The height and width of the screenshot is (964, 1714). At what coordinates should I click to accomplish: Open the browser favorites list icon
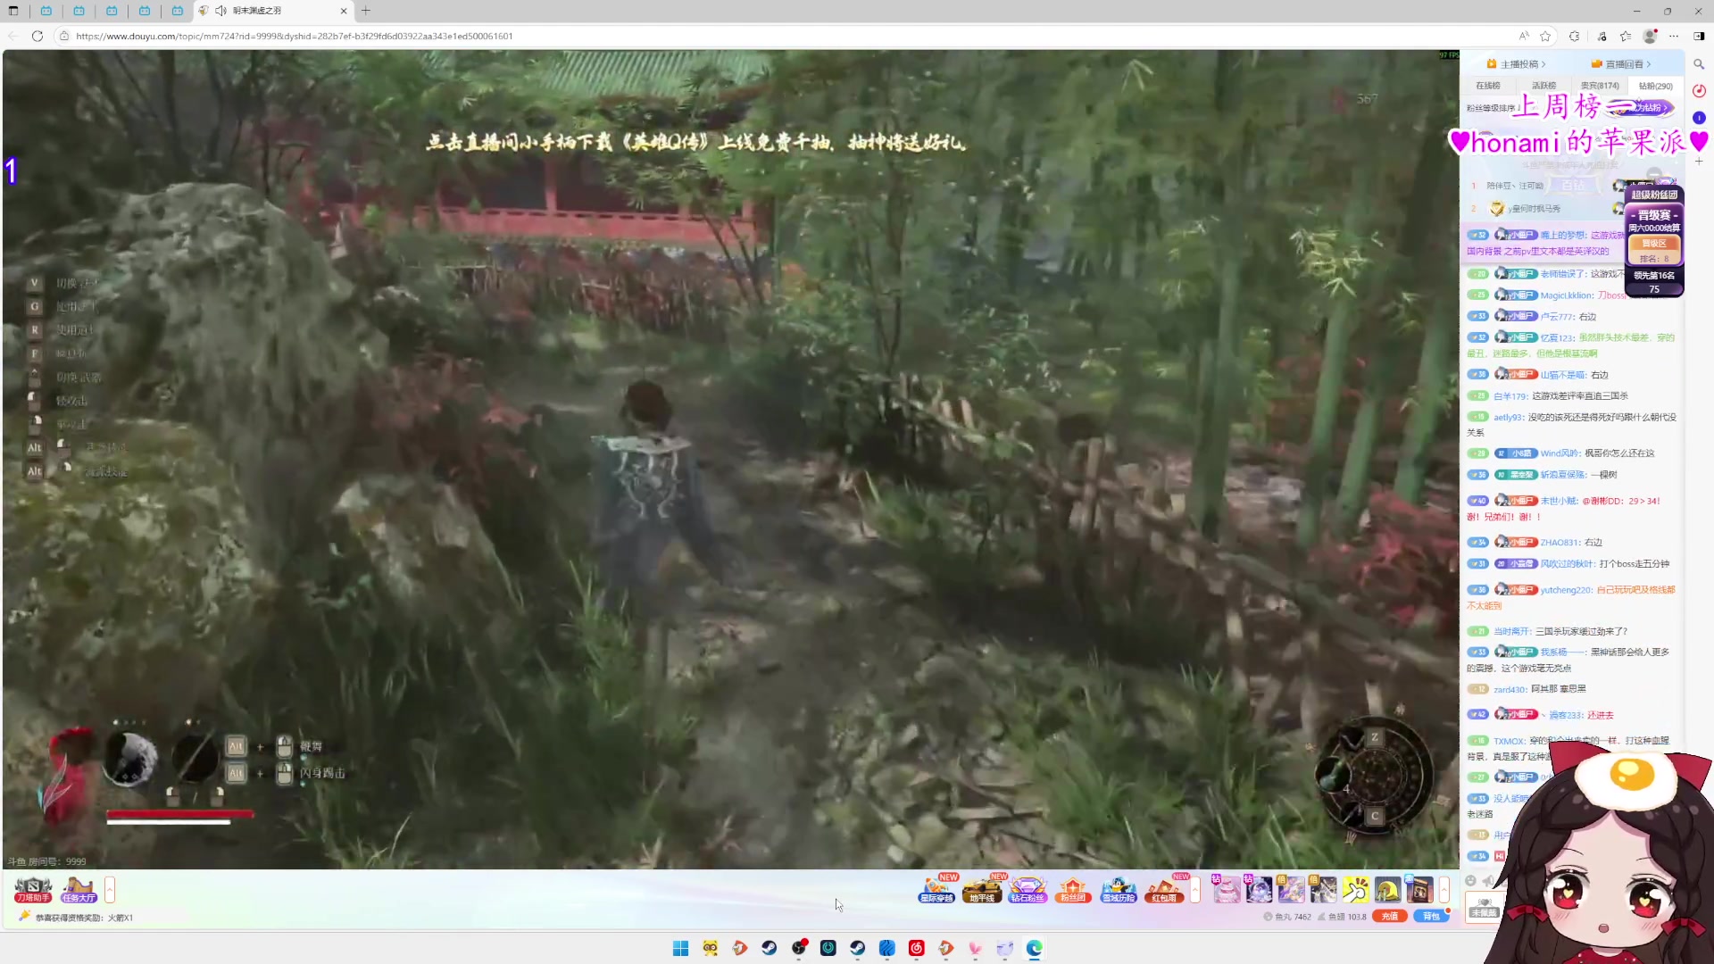tap(1626, 36)
